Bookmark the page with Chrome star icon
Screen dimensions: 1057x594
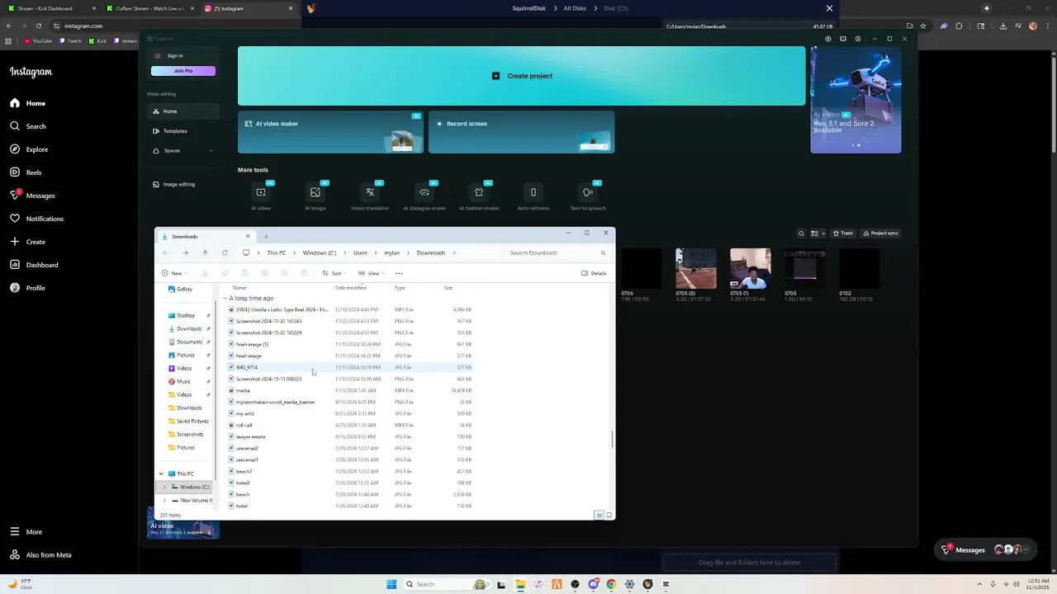(x=922, y=26)
